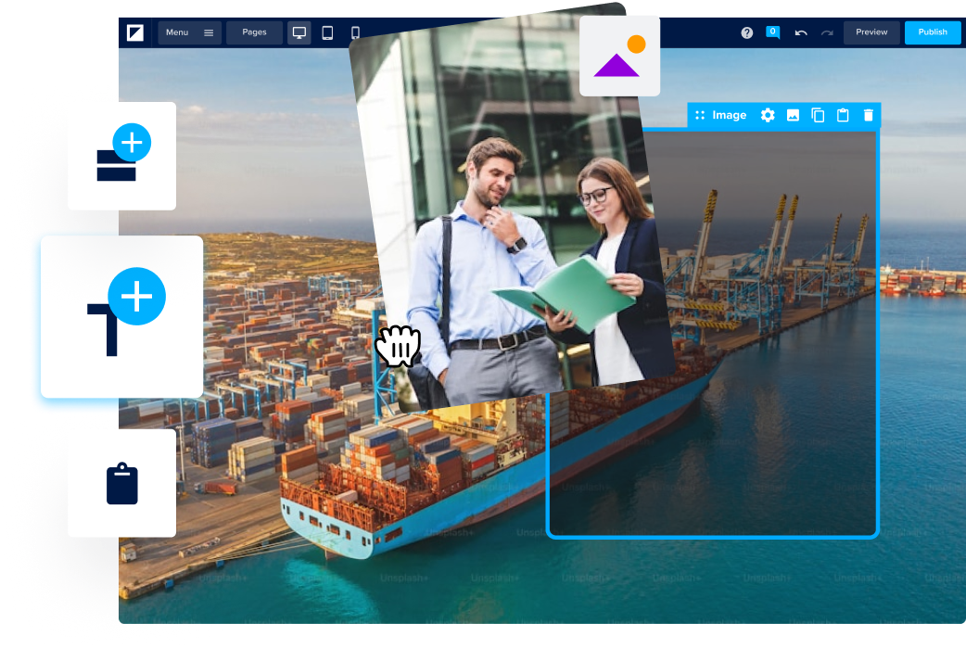966x649 pixels.
Task: Replace image using the picture icon
Action: point(793,115)
